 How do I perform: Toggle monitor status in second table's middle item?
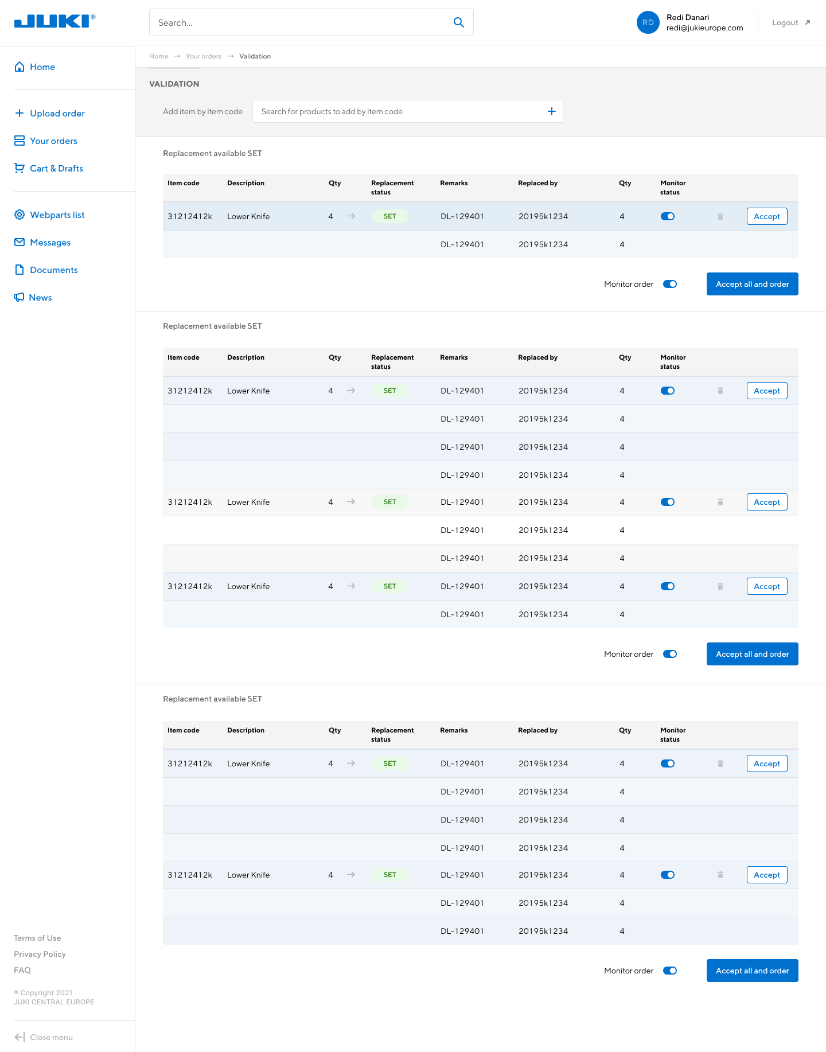pyautogui.click(x=668, y=502)
